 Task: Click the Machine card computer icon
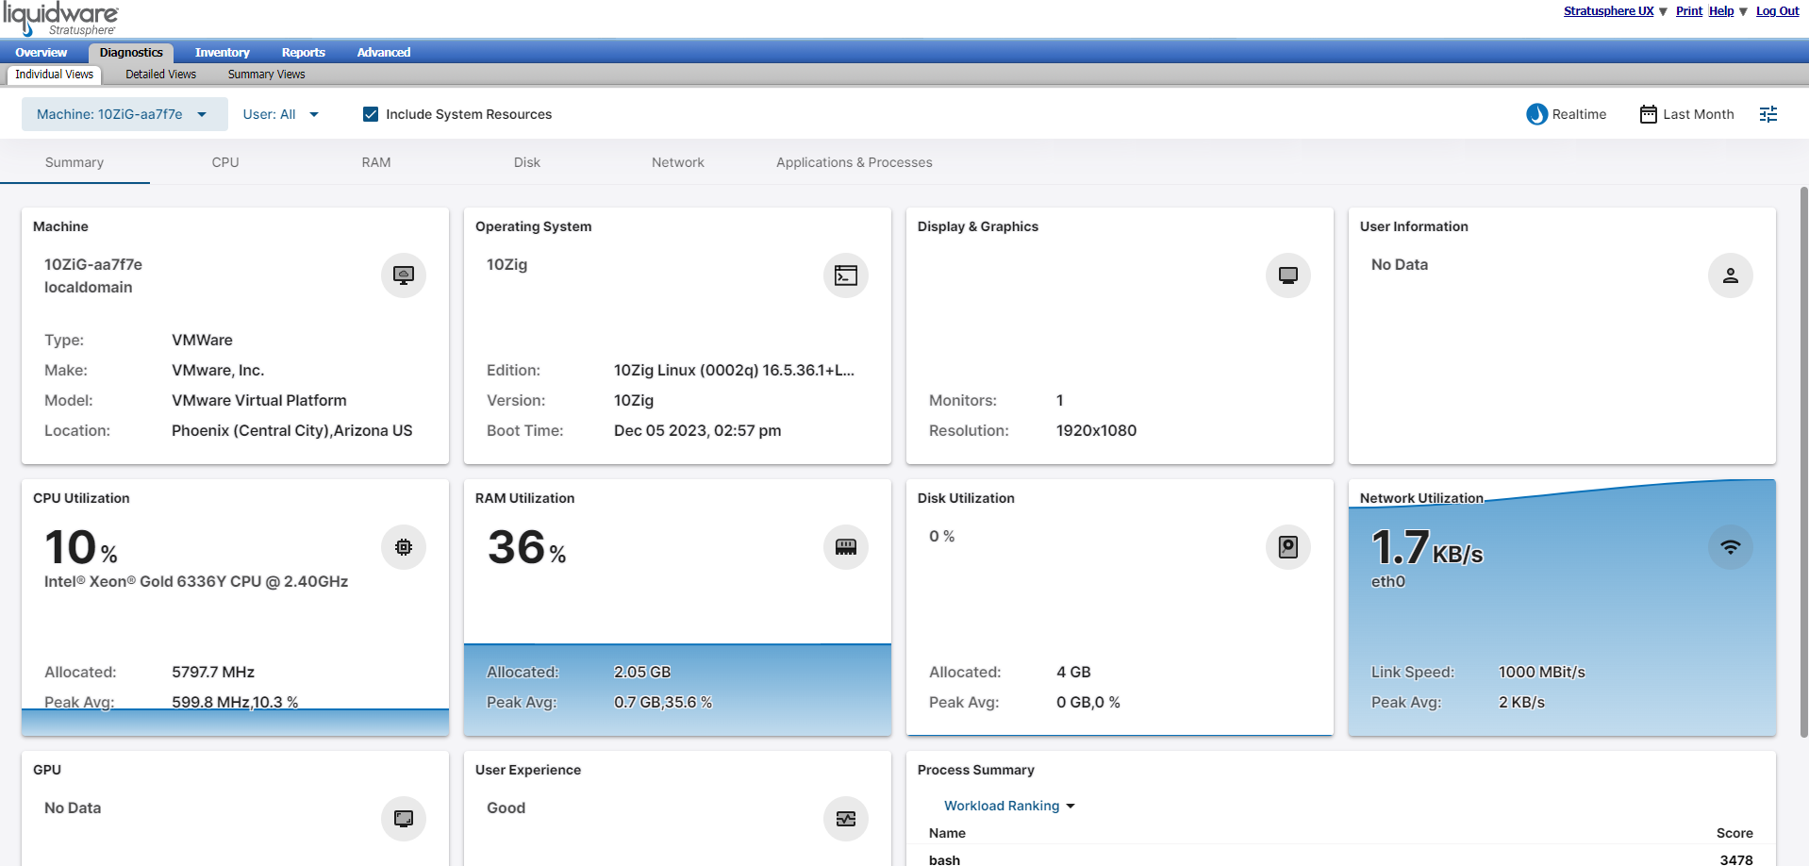[x=404, y=275]
